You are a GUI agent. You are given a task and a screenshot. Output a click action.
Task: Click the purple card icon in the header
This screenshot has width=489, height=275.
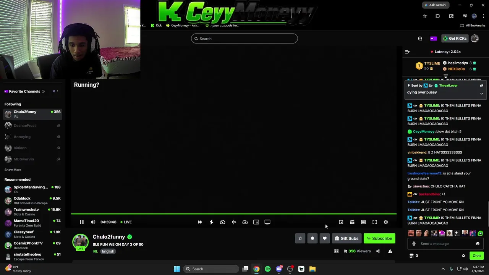coord(433,39)
